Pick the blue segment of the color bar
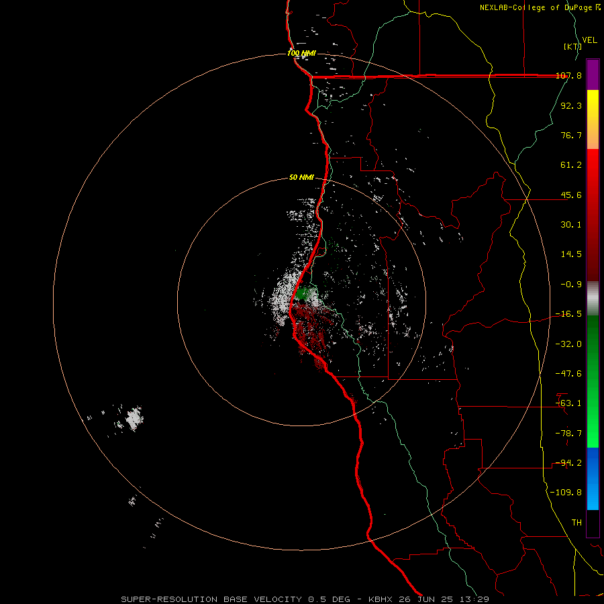This screenshot has height=604, width=604. click(593, 479)
